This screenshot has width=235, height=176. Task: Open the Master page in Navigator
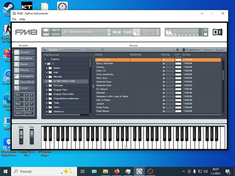[25, 64]
